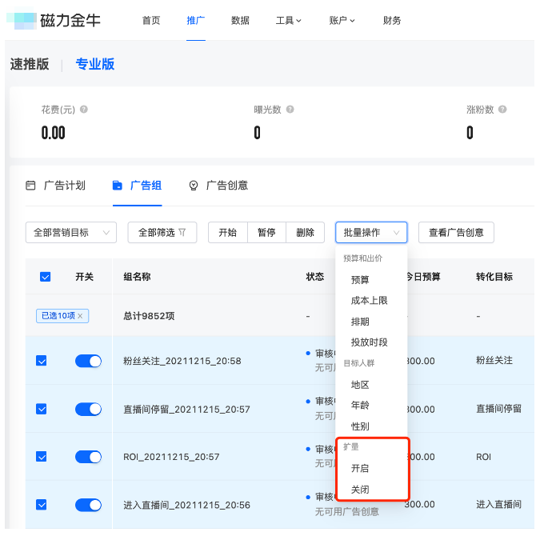Click the 广告创意 lightbulb icon
This screenshot has height=536, width=536.
click(x=194, y=186)
